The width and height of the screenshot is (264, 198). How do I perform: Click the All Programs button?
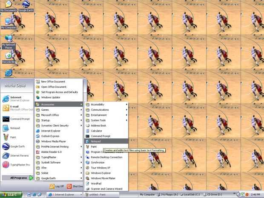(17, 178)
